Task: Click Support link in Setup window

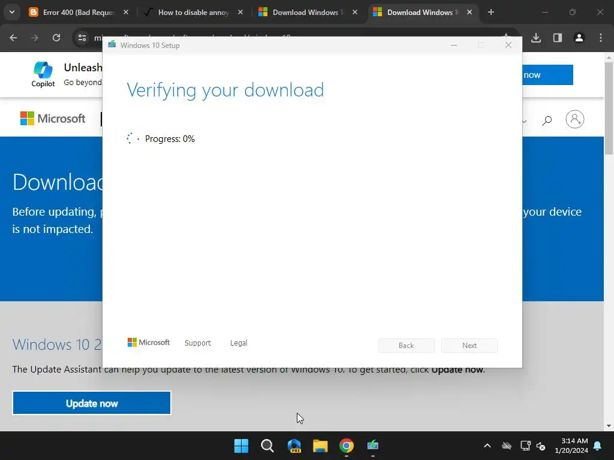Action: tap(198, 343)
